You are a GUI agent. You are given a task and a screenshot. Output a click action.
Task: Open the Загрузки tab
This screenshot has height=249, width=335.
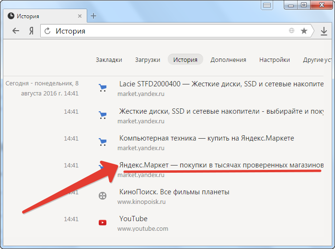148,60
